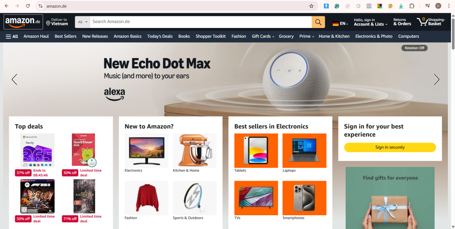Click the Amazon.de logo
The width and height of the screenshot is (455, 229).
pyautogui.click(x=23, y=22)
